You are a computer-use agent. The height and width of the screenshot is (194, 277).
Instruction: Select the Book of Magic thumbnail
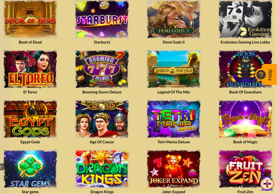point(245,119)
